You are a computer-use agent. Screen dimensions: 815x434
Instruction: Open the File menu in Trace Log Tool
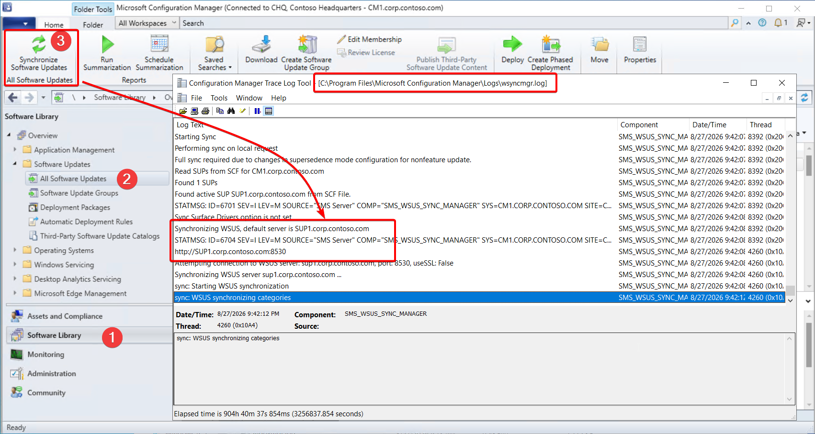tap(196, 98)
